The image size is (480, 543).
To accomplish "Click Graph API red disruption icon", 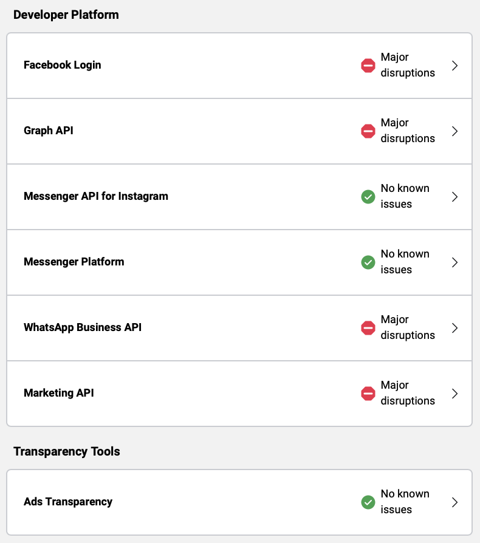I will (x=368, y=131).
